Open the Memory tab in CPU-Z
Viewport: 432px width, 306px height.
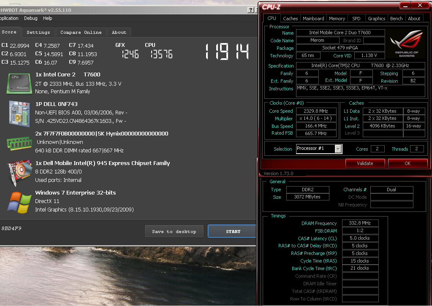[337, 19]
